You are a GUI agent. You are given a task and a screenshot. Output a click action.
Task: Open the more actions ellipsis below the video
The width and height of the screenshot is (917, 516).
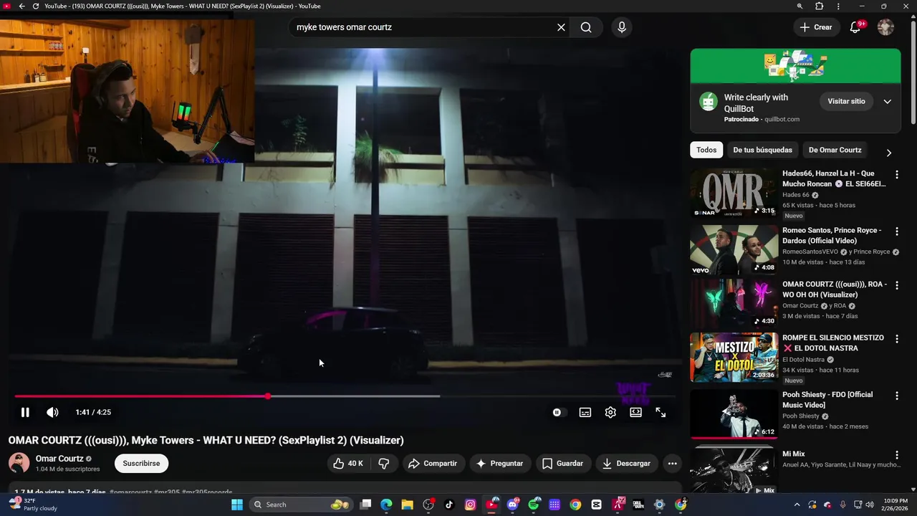(x=672, y=464)
